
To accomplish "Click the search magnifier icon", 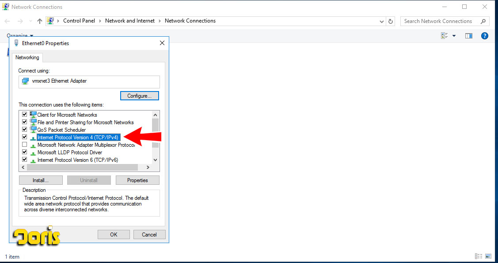I will click(x=483, y=21).
